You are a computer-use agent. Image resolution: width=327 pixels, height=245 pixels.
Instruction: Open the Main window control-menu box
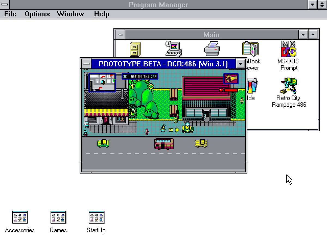pos(120,35)
